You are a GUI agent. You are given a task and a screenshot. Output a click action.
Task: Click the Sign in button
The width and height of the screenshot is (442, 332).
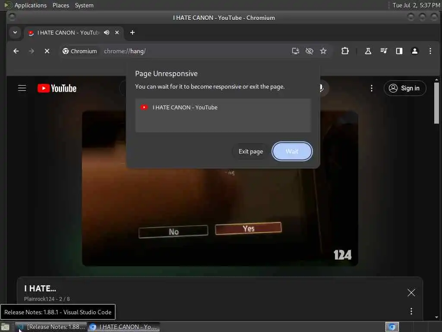[x=405, y=88]
